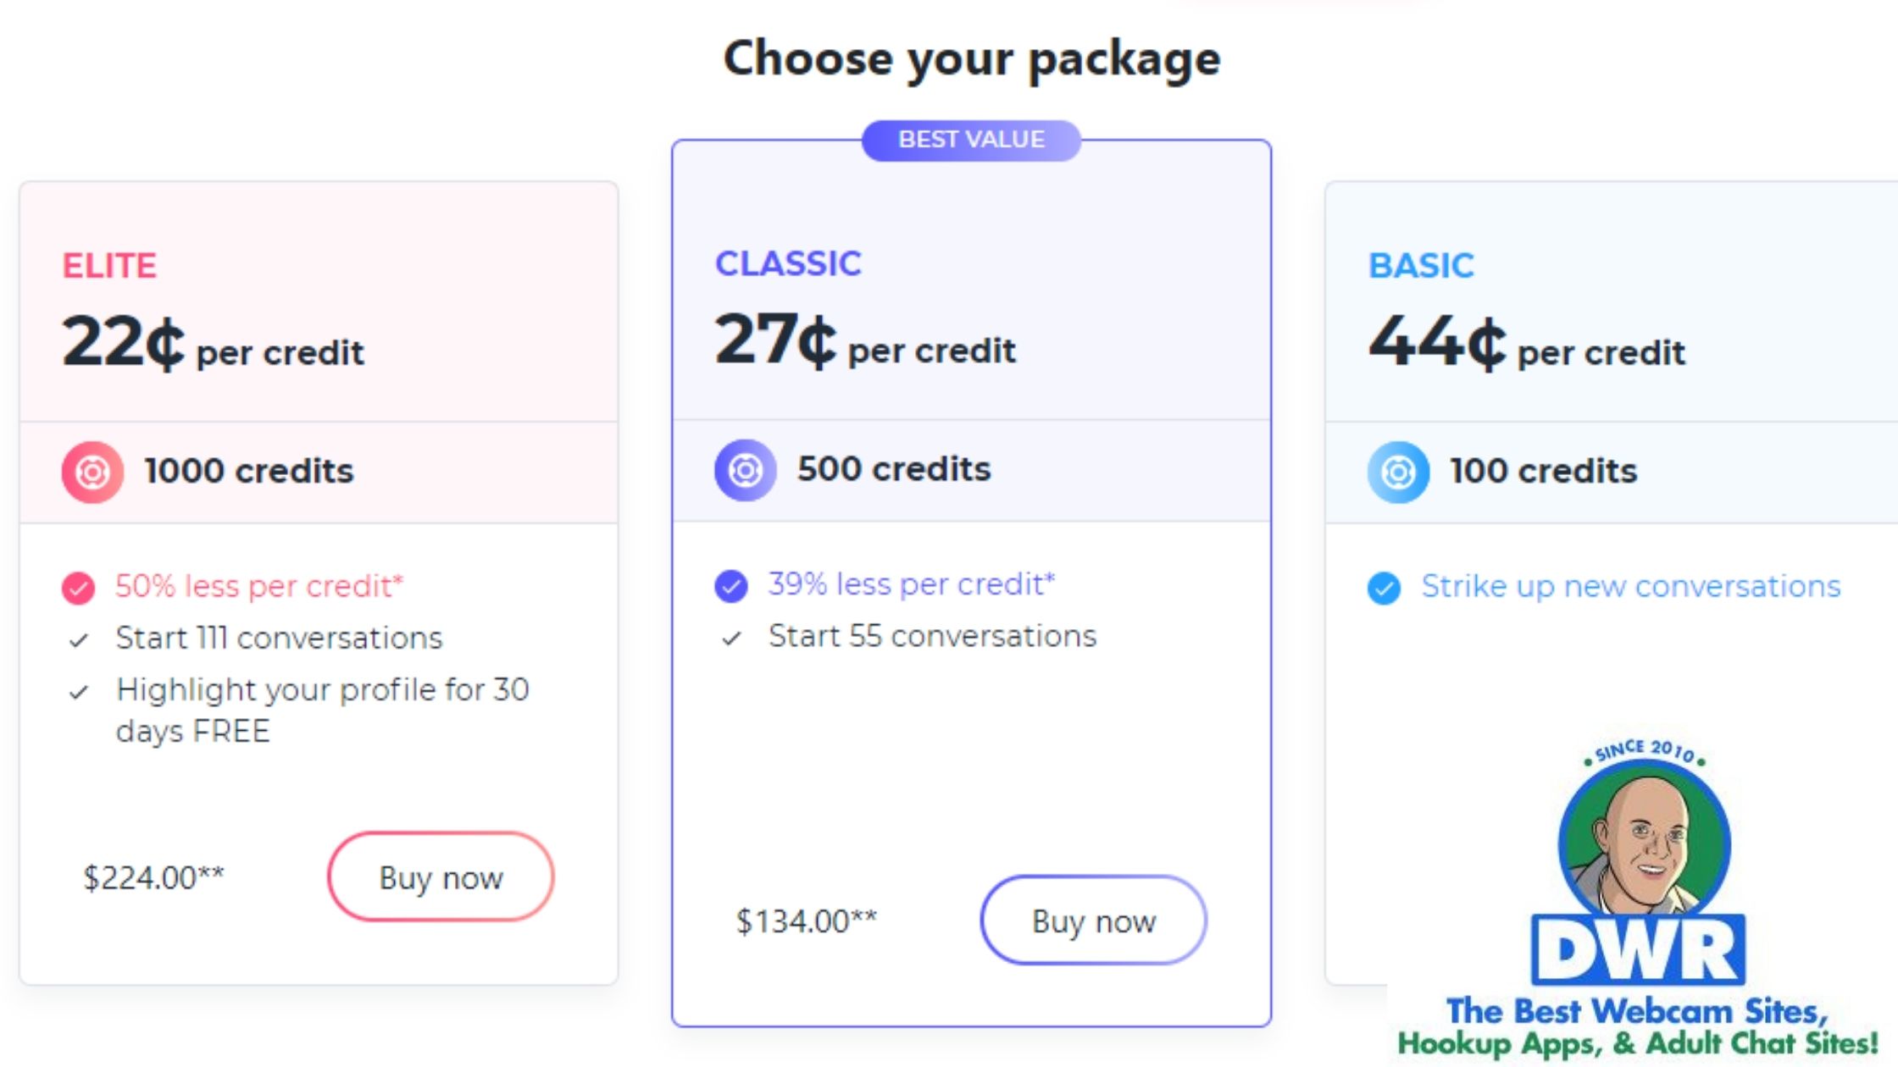The image size is (1898, 1067).
Task: Select the ELITE package title
Action: 109,266
